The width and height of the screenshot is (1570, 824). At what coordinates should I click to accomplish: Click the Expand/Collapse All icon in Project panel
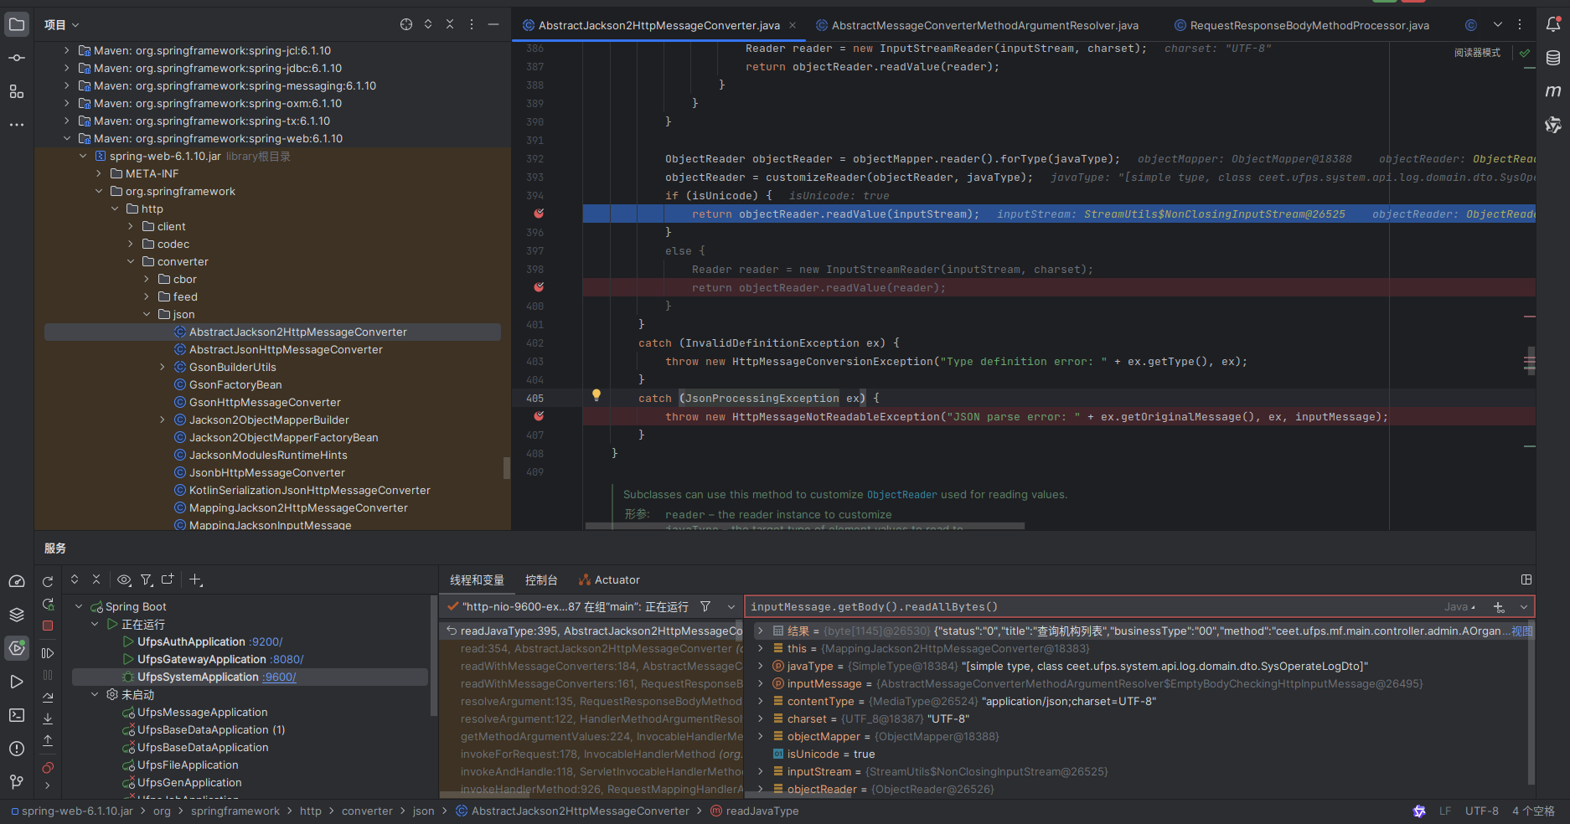pos(428,24)
